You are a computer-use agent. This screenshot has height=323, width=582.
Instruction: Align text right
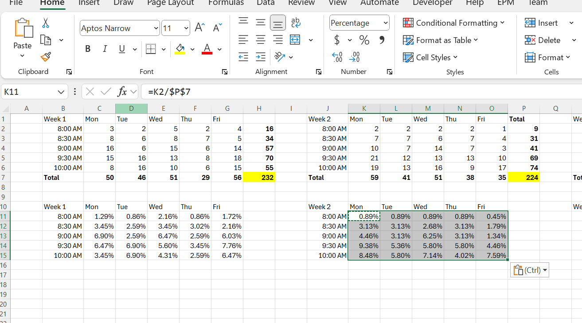pyautogui.click(x=278, y=40)
